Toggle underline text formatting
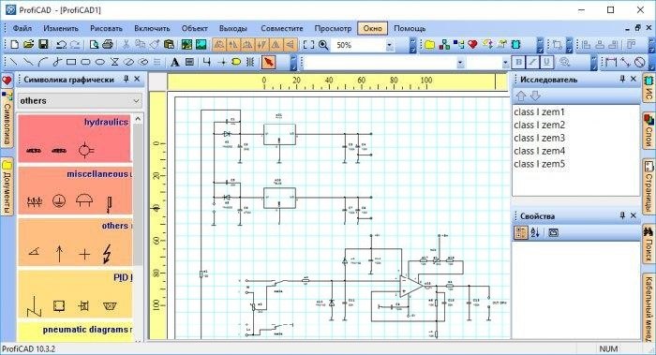Viewport: 656px width, 355px height. [x=546, y=63]
